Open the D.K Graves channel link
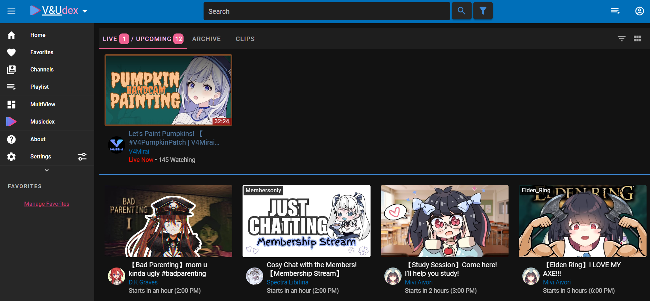The image size is (650, 301). 143,282
